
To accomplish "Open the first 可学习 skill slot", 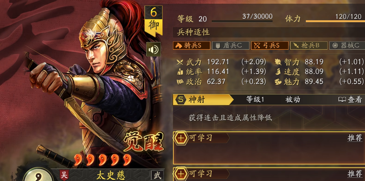I will coord(269,148).
